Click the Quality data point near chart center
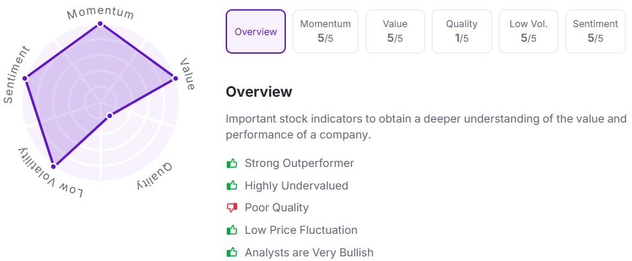 click(x=109, y=116)
